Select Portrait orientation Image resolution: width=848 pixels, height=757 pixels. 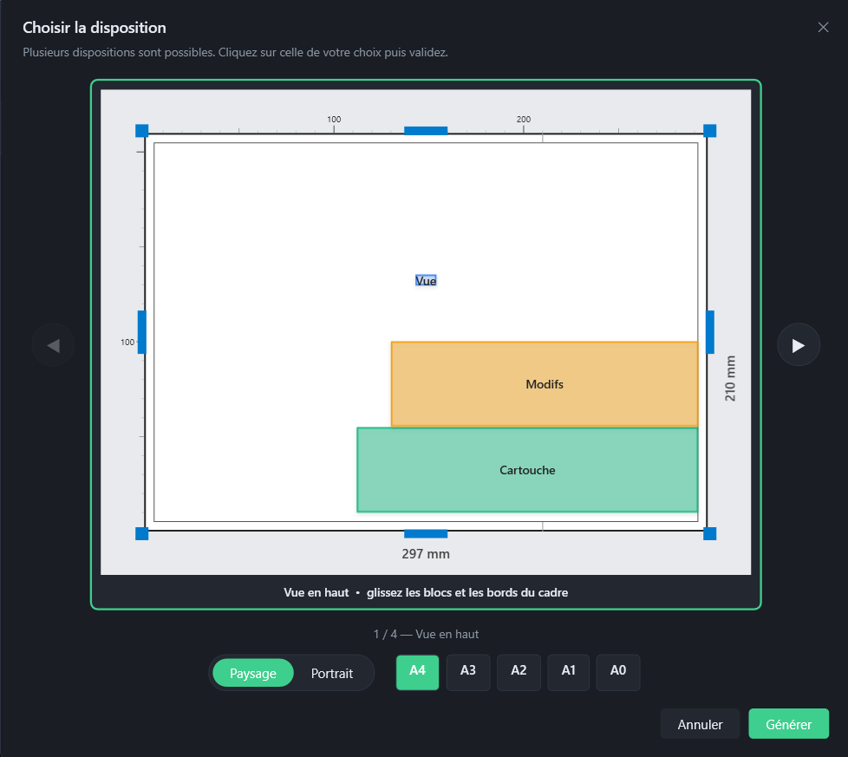click(x=331, y=673)
